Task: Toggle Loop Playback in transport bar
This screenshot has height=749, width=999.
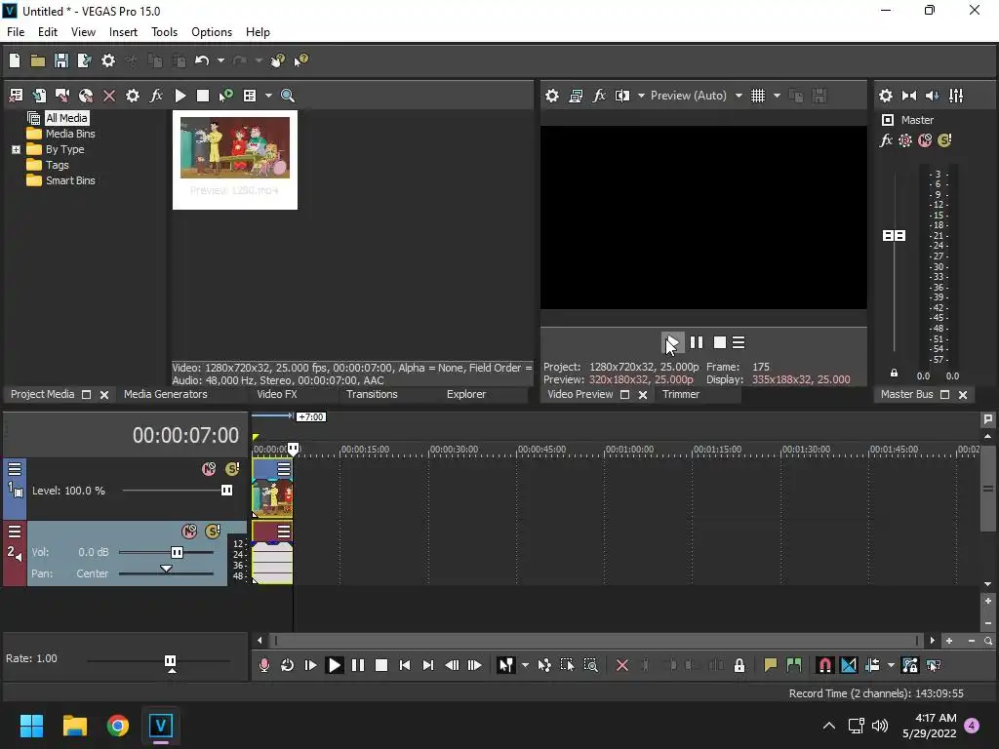Action: 288,665
